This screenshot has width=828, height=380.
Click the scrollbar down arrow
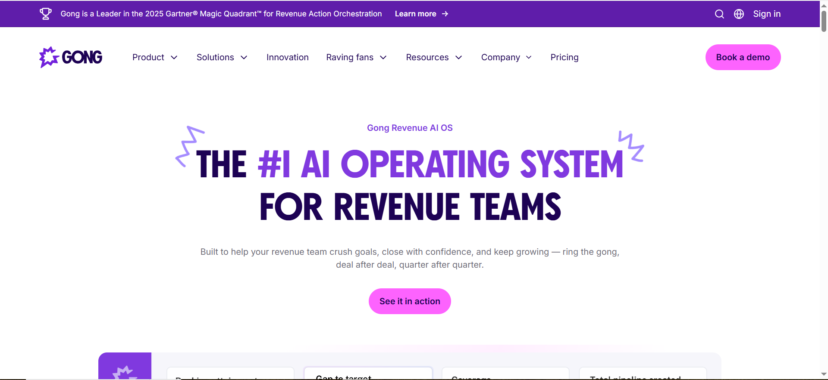pyautogui.click(x=824, y=374)
